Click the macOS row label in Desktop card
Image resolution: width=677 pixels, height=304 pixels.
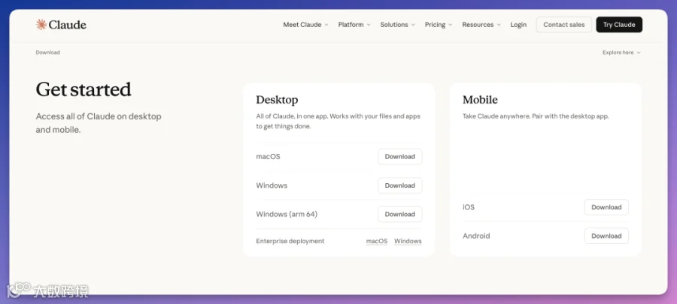(268, 157)
